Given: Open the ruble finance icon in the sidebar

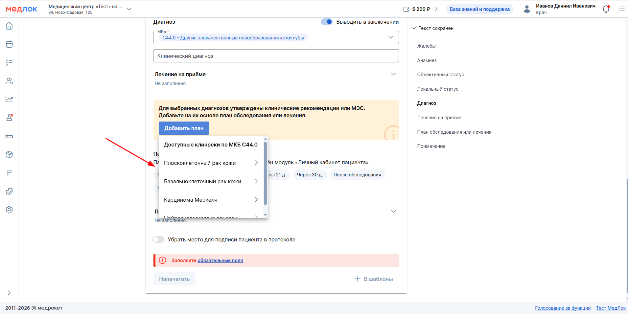Looking at the screenshot, I should coord(9,173).
